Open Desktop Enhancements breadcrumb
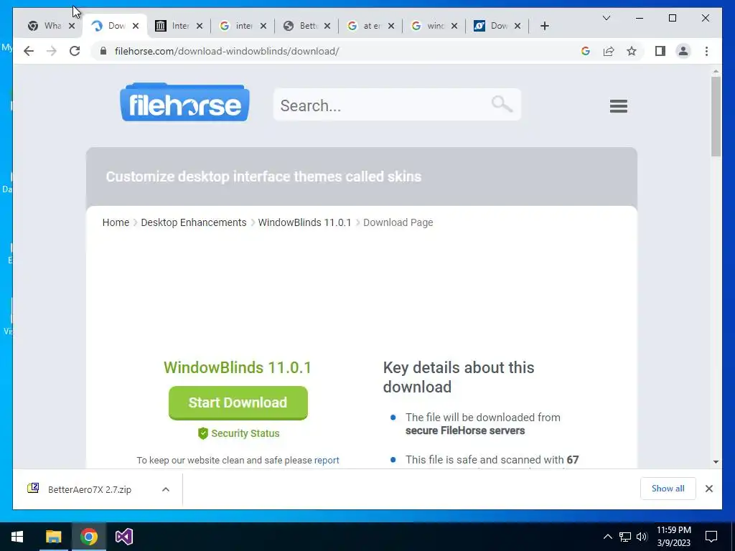The image size is (735, 551). [x=194, y=222]
